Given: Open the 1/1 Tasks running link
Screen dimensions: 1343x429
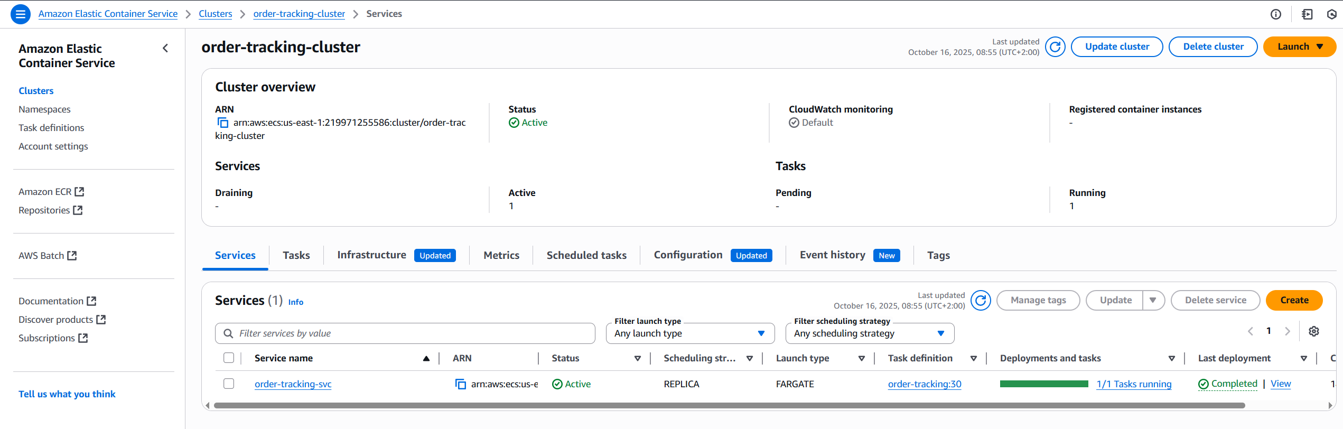Looking at the screenshot, I should pos(1134,385).
